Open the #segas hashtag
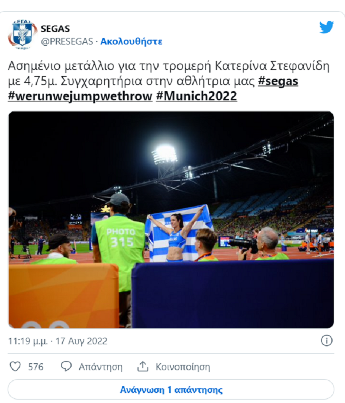 [x=278, y=81]
